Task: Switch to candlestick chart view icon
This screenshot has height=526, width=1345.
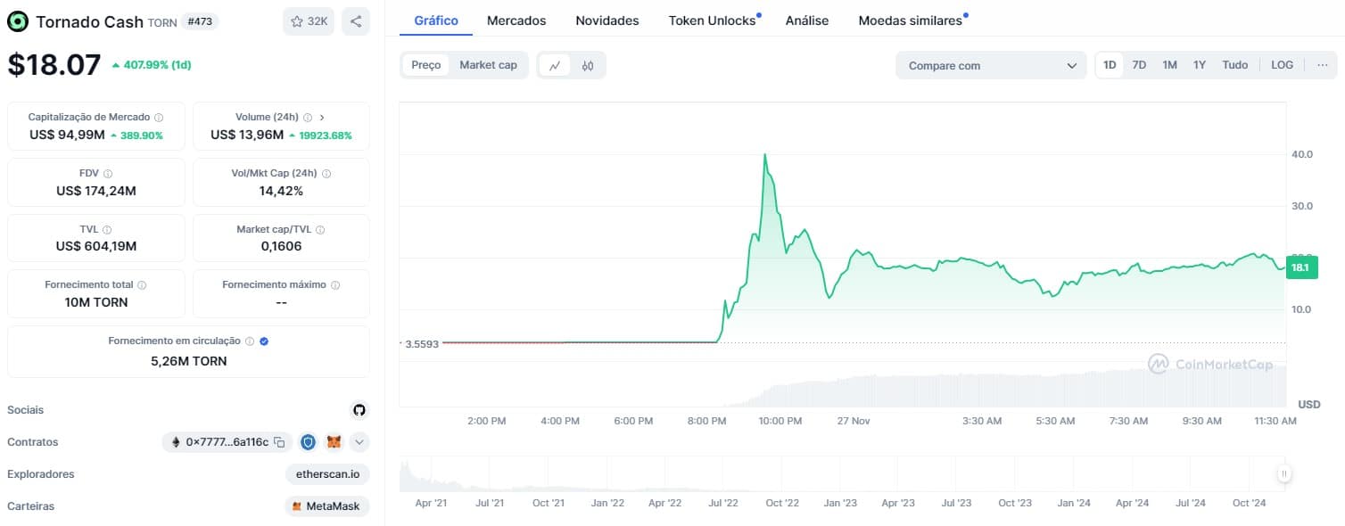Action: (588, 65)
